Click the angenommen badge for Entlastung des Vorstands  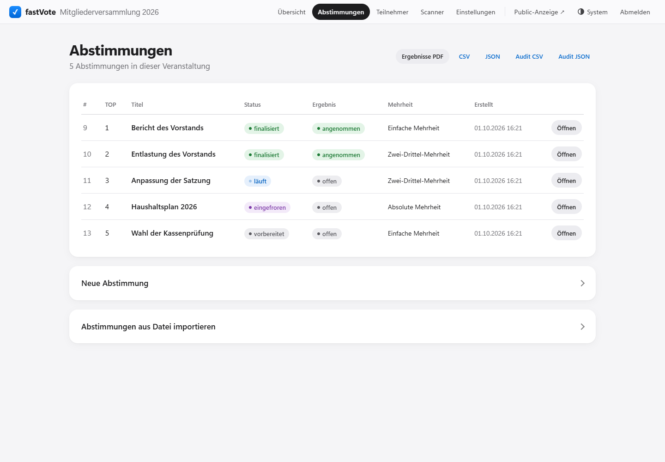339,155
